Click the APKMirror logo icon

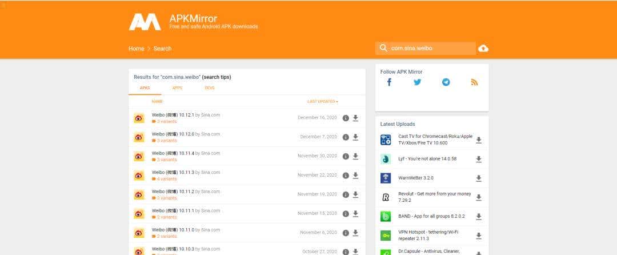click(145, 22)
